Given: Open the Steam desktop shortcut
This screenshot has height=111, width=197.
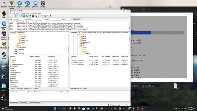Looking at the screenshot, I should [4, 55].
